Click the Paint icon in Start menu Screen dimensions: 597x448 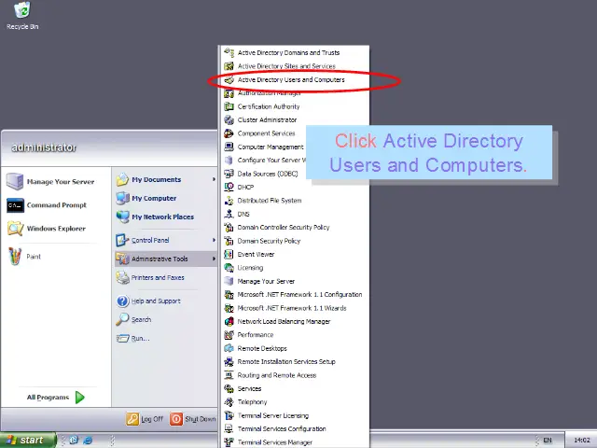click(15, 257)
